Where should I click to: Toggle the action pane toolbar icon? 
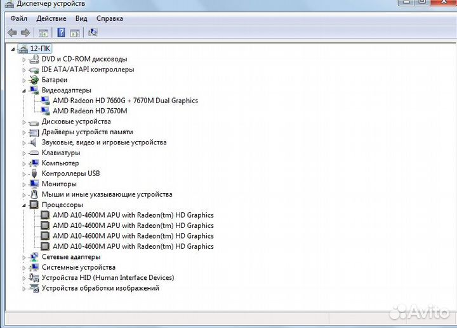click(75, 33)
